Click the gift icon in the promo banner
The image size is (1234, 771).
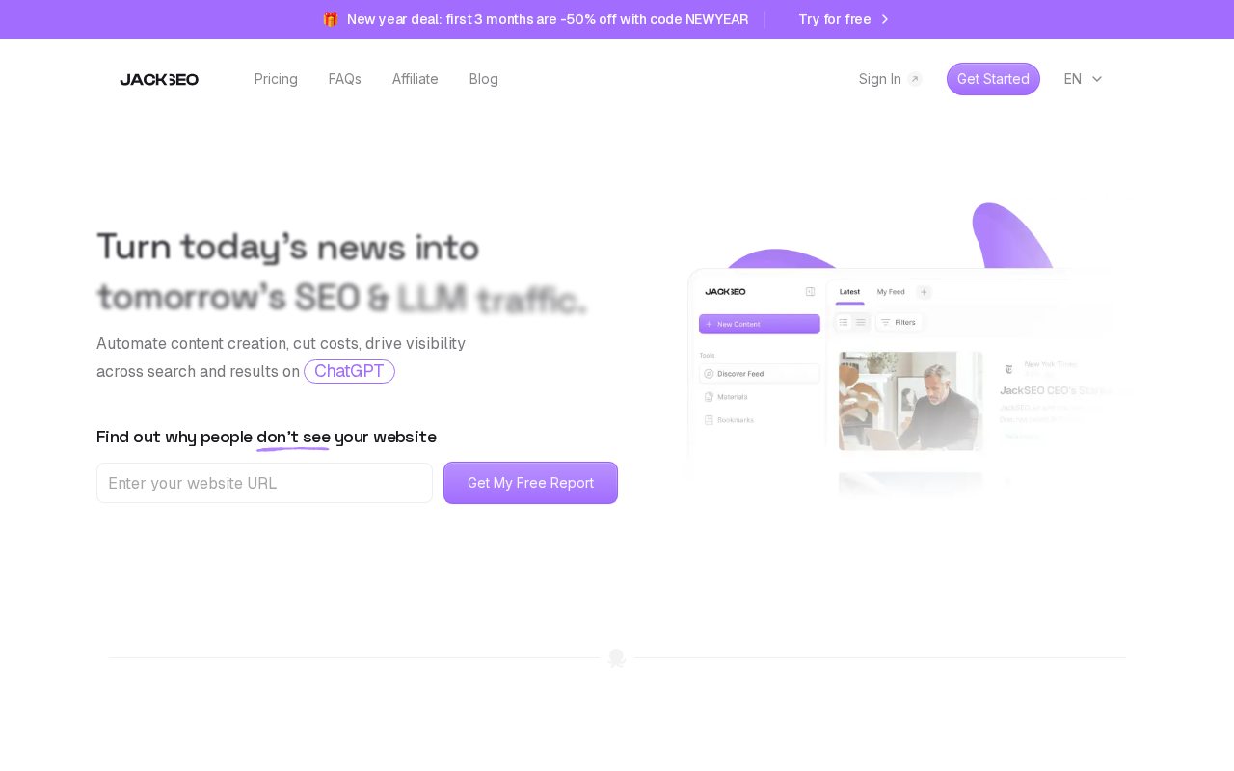click(331, 19)
